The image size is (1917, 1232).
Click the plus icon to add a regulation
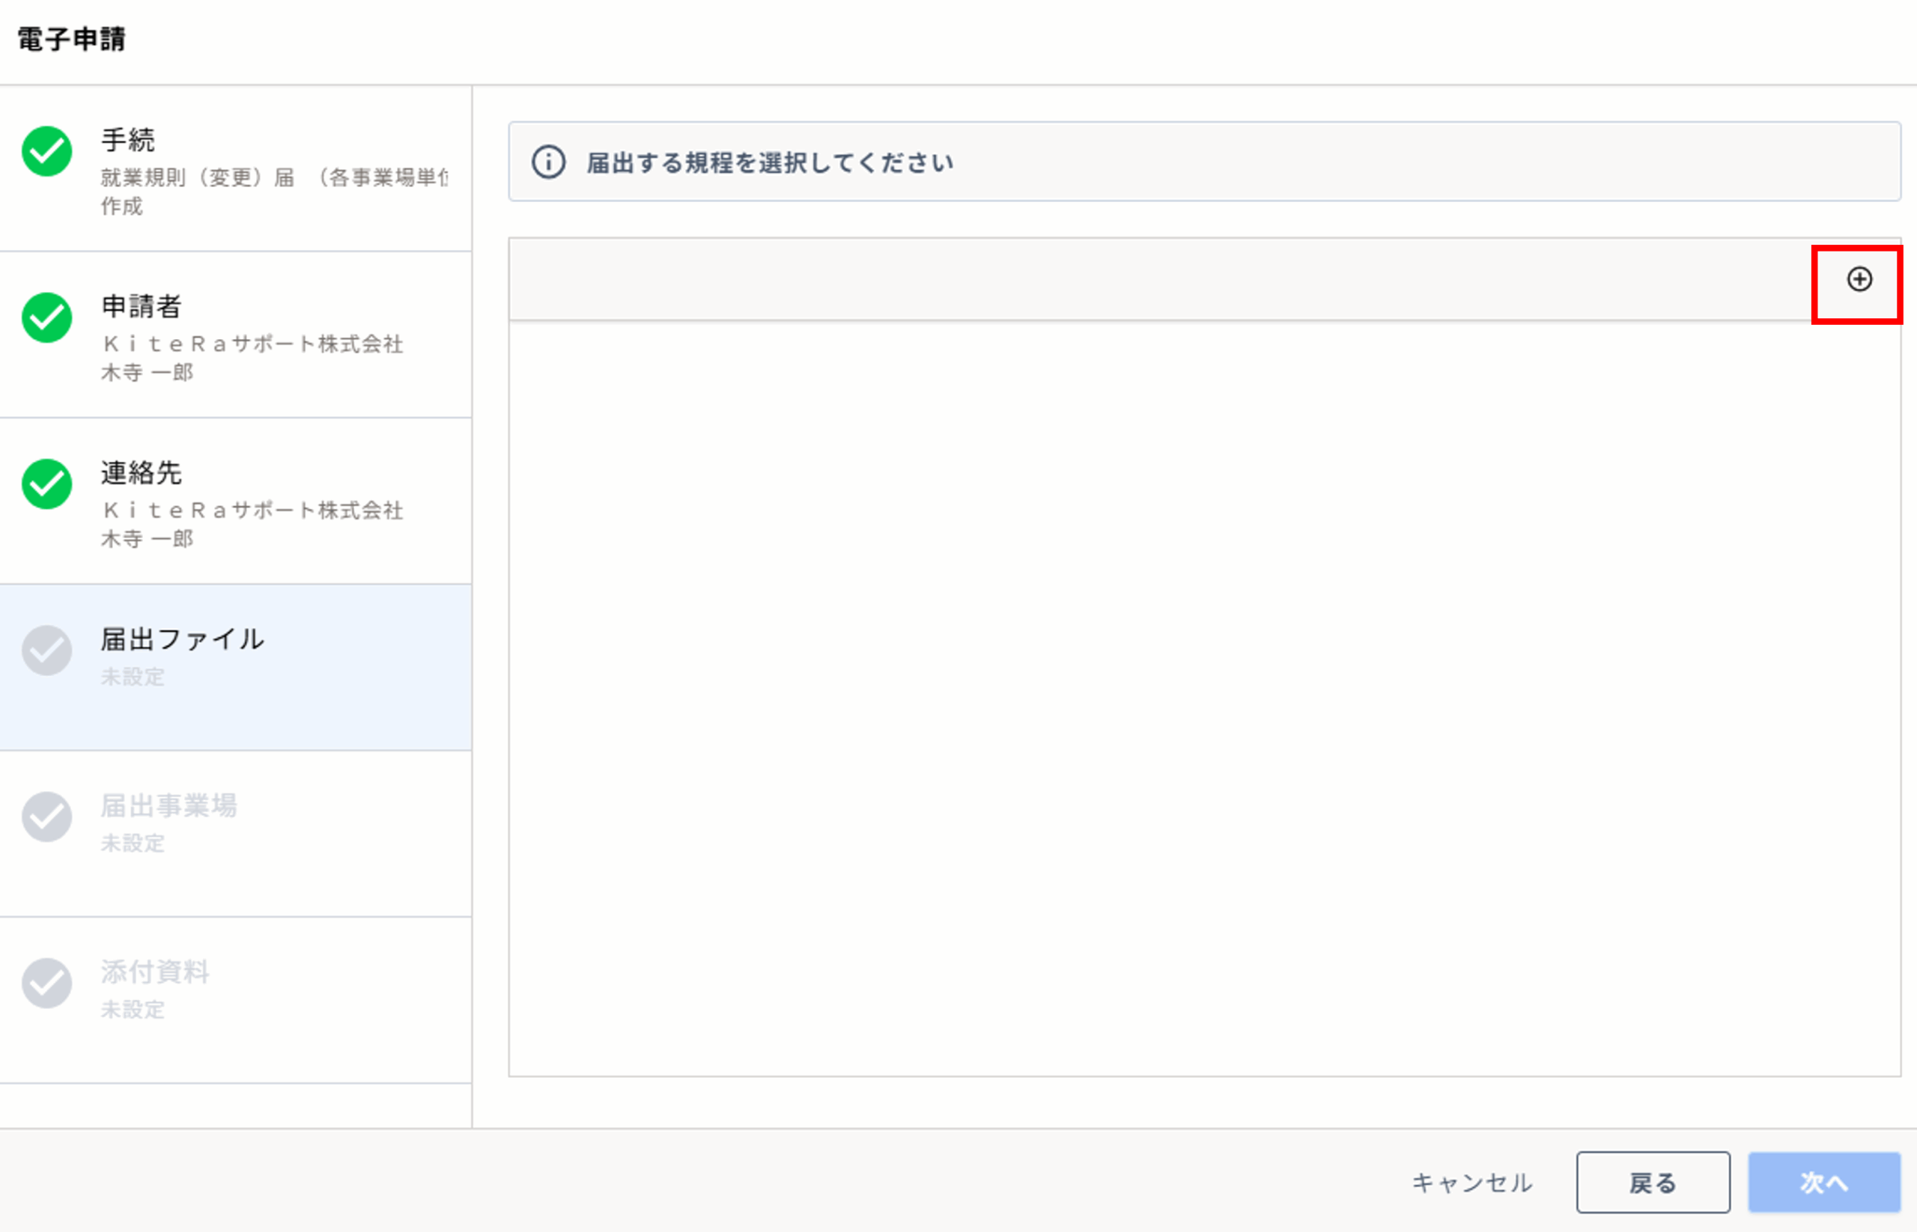(1859, 279)
